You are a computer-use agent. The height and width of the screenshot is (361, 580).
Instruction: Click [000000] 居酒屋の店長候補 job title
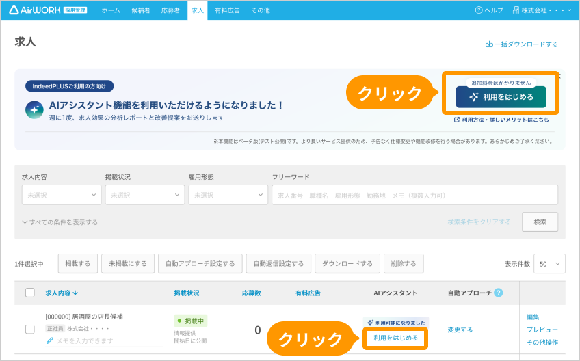tap(84, 317)
